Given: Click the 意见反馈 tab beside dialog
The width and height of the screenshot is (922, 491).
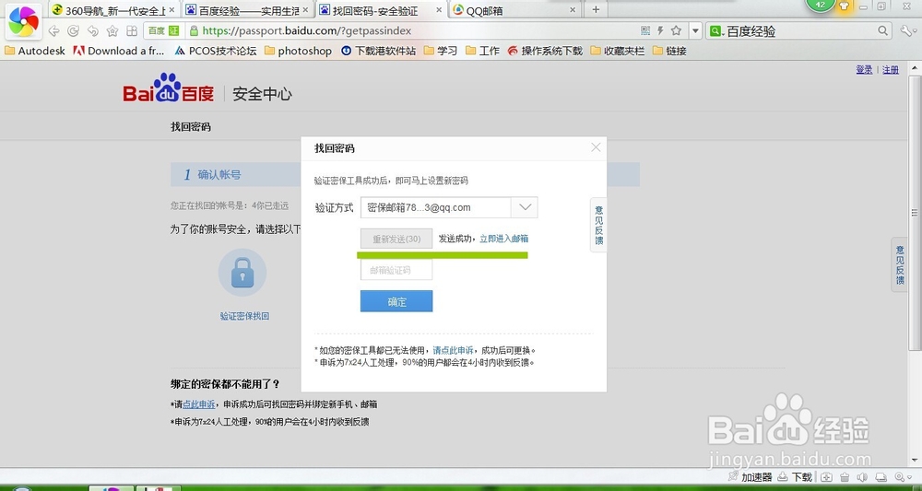Looking at the screenshot, I should coord(598,225).
